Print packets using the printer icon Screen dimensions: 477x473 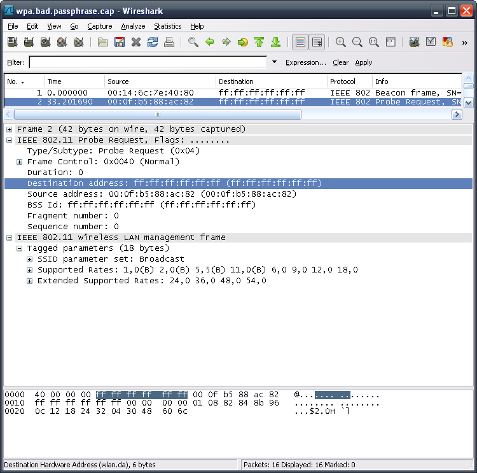(169, 42)
